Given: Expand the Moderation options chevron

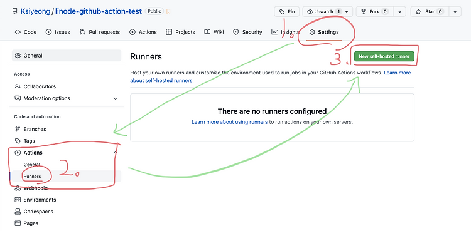Looking at the screenshot, I should point(116,98).
